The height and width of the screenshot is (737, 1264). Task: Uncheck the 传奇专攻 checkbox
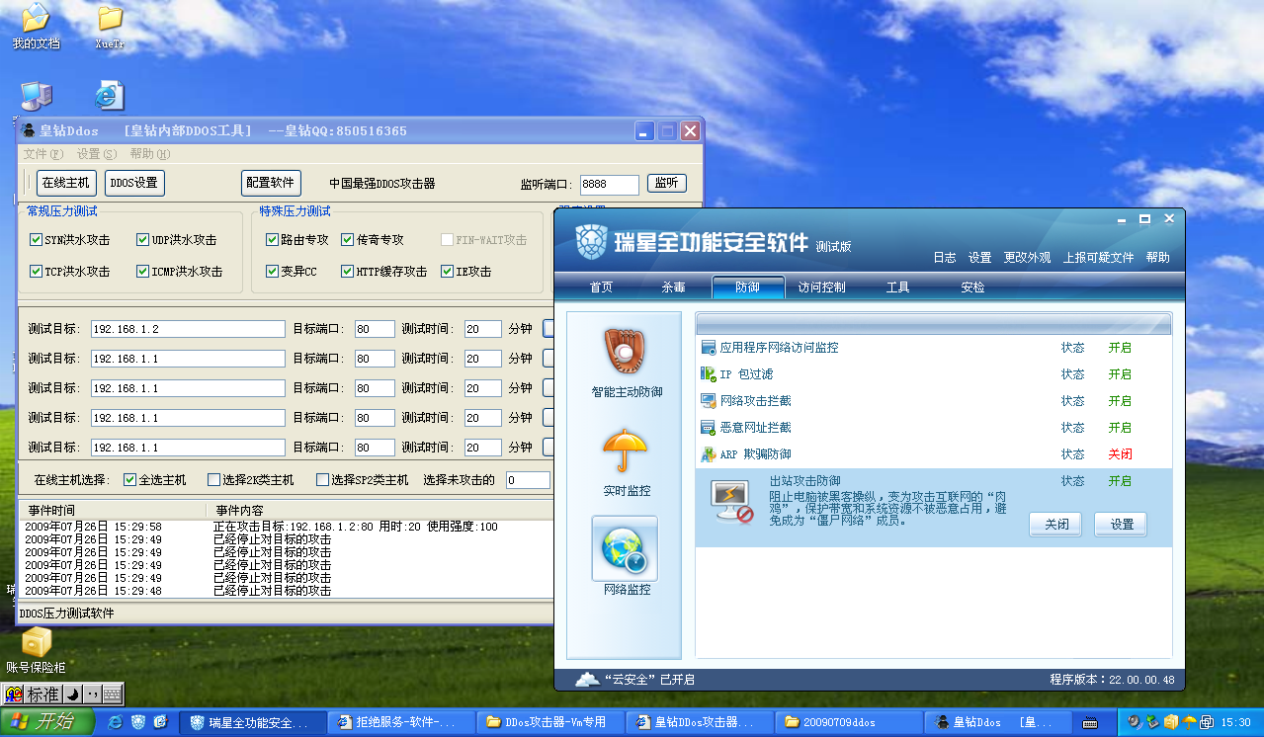348,240
